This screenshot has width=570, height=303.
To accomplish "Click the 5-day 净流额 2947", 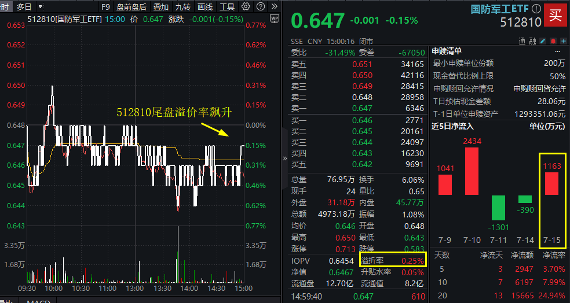I will point(524,269).
